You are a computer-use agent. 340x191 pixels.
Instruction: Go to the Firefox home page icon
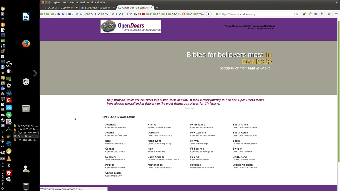coord(329,14)
